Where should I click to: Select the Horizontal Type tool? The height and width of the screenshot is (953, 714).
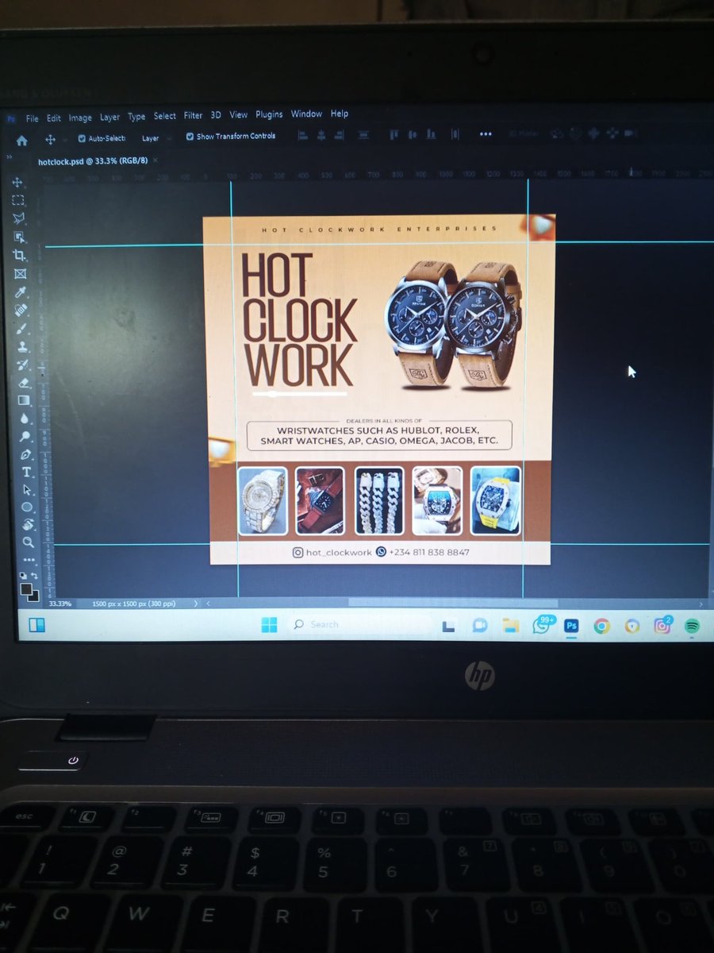pos(26,473)
